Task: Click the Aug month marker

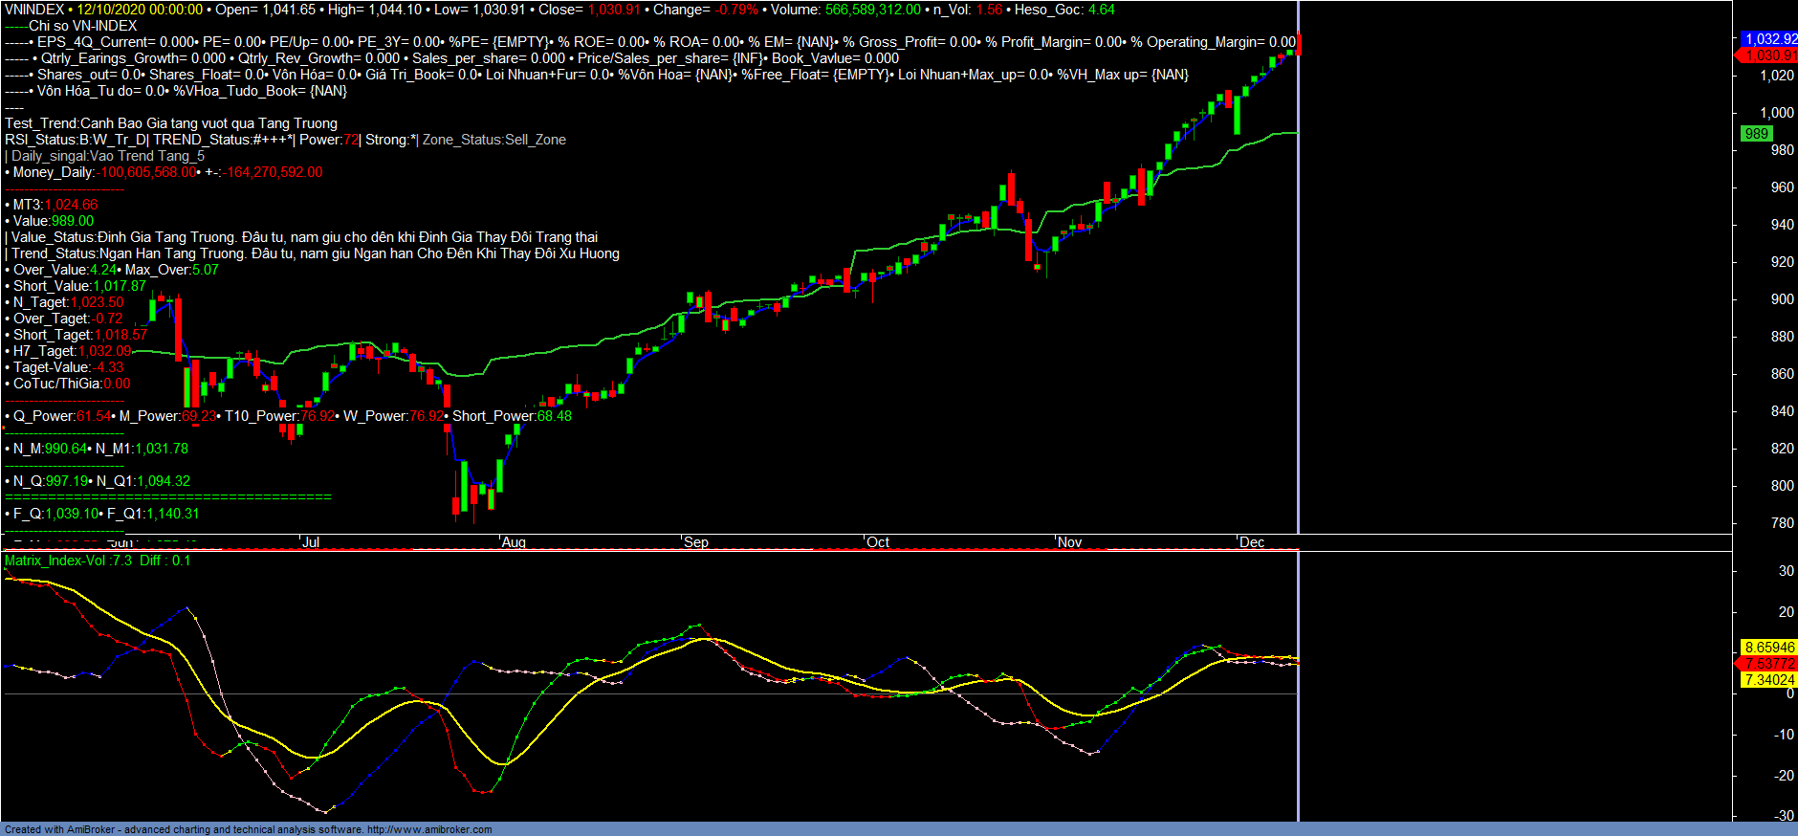Action: pyautogui.click(x=514, y=542)
